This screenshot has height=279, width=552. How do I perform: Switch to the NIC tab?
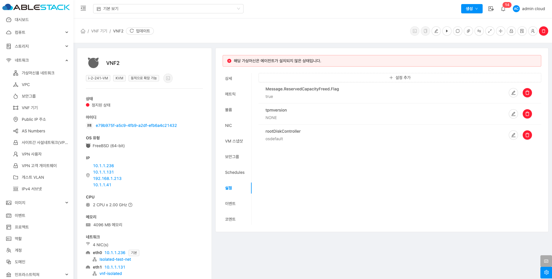pyautogui.click(x=228, y=125)
